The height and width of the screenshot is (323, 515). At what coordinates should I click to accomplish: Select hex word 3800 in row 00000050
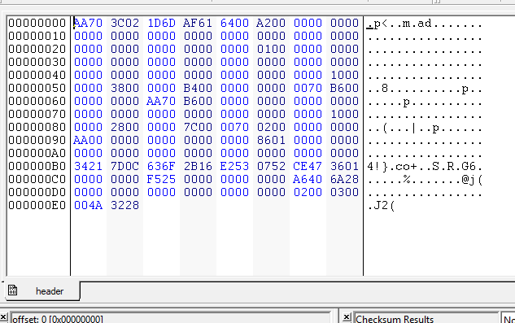(124, 88)
